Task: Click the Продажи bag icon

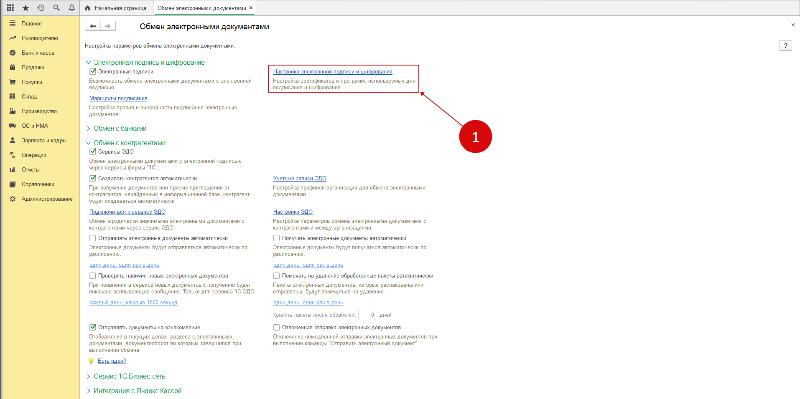Action: point(13,68)
